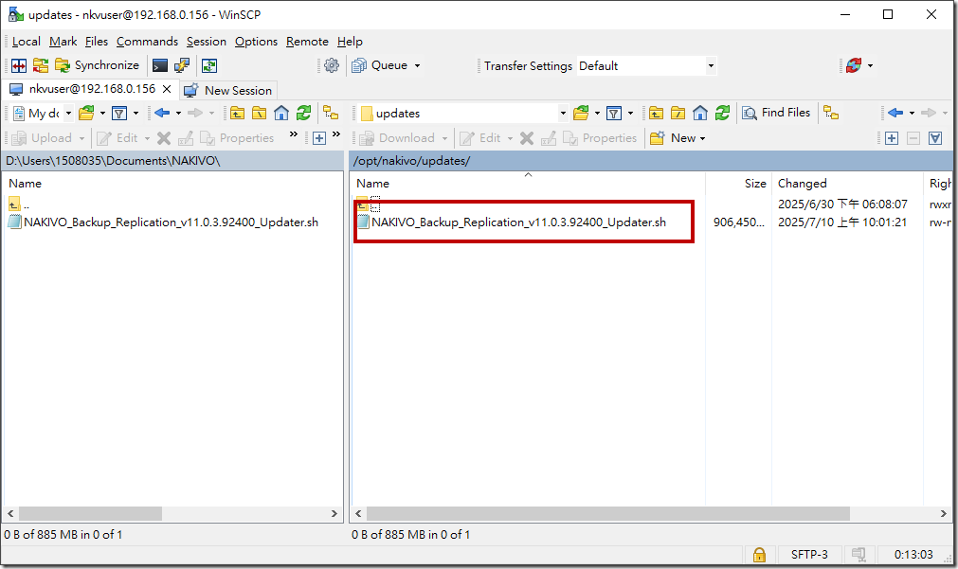Close the nkvuser@192.168.0.156 session tab
This screenshot has width=958, height=569.
point(167,89)
